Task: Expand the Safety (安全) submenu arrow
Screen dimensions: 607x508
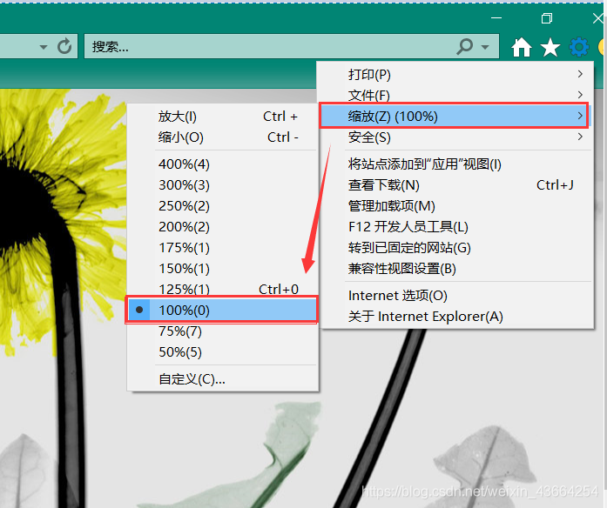Action: [x=580, y=137]
